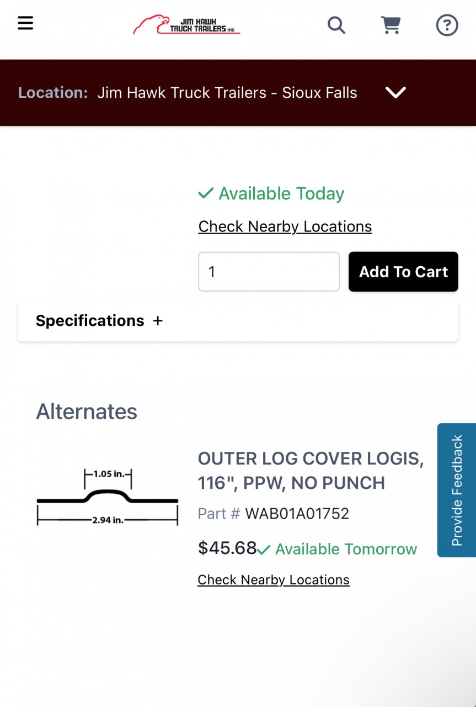
Task: Focus the quantity input field
Action: [269, 272]
